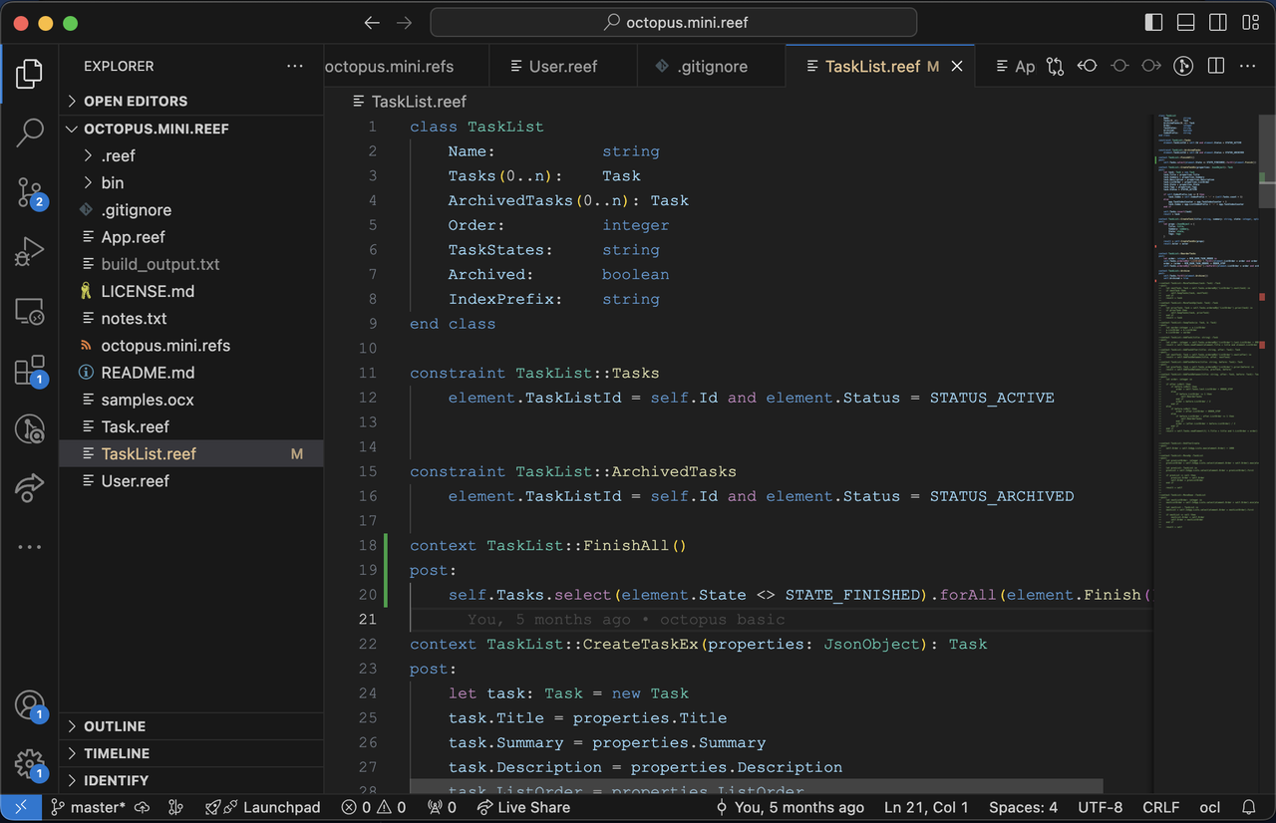Click Open Changes compare icon in editor toolbar
The width and height of the screenshot is (1276, 823).
pyautogui.click(x=1054, y=66)
